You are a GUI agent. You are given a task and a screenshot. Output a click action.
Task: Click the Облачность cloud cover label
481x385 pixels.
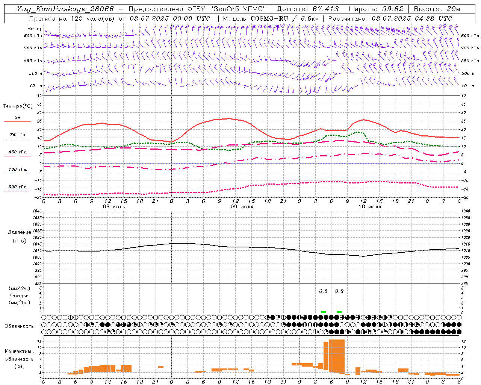pyautogui.click(x=19, y=326)
